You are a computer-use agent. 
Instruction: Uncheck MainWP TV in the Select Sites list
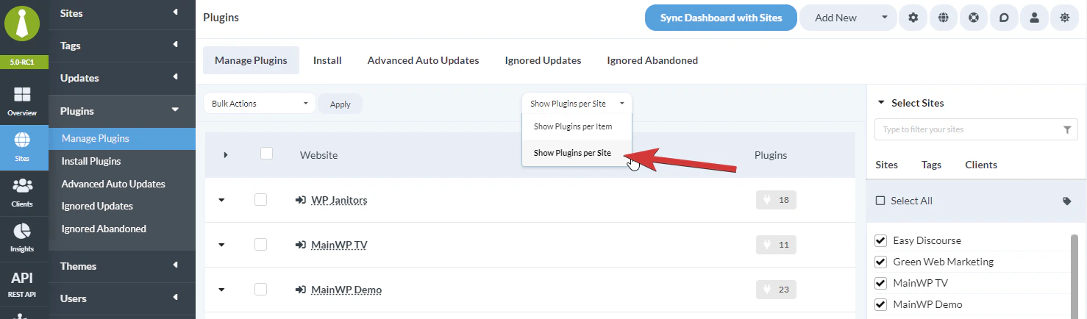coord(880,283)
